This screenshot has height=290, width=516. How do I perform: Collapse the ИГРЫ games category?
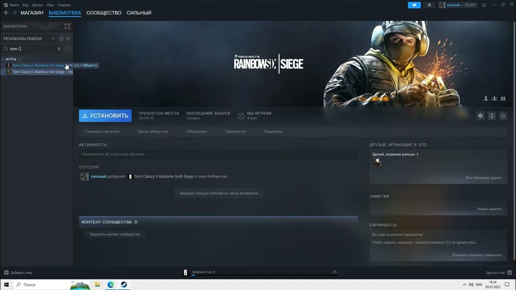coord(3,59)
